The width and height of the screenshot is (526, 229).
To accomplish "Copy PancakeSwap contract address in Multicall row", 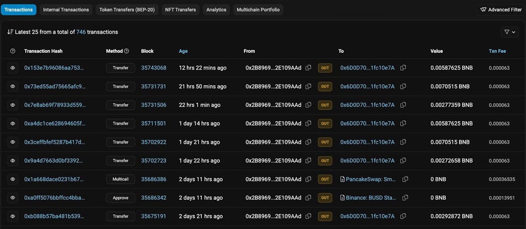I will (x=406, y=179).
